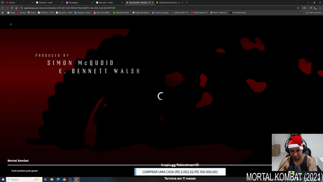The width and height of the screenshot is (323, 182).
Task: Open the media control icon in toolbar
Action: [311, 8]
